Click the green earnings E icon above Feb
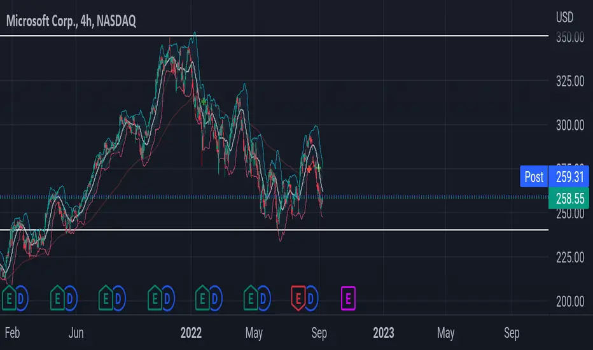The height and width of the screenshot is (350, 593). click(x=9, y=298)
